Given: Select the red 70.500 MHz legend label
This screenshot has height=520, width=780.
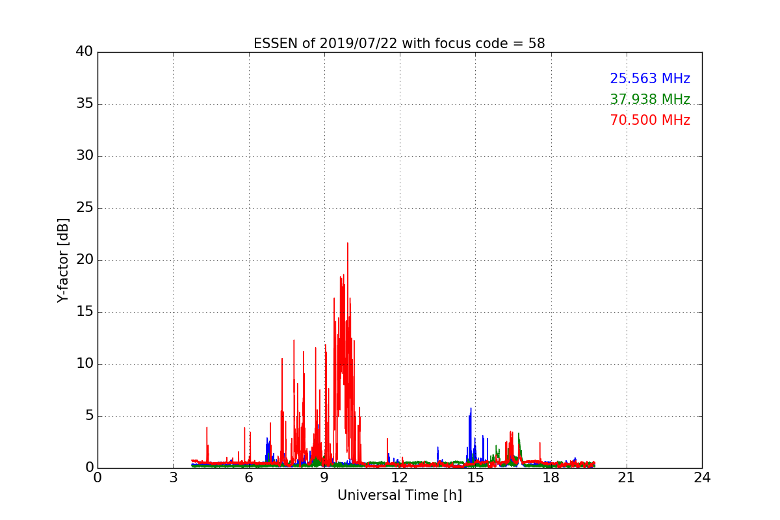Looking at the screenshot, I should (650, 120).
